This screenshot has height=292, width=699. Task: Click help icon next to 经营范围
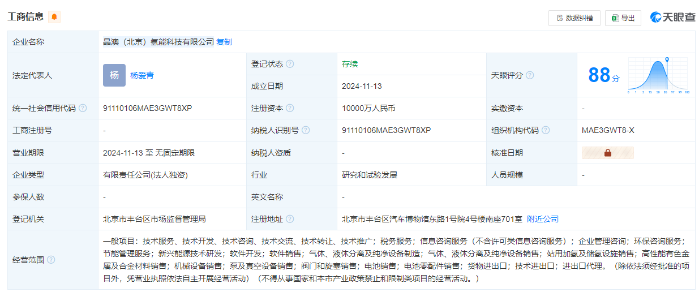click(51, 260)
